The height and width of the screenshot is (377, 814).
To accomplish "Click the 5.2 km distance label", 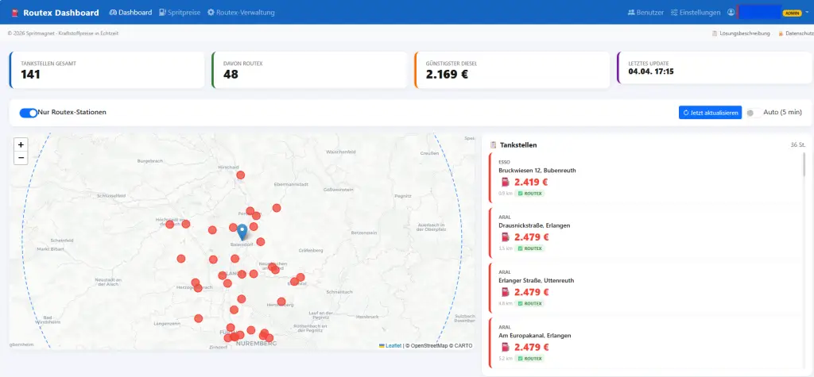I will [x=505, y=358].
